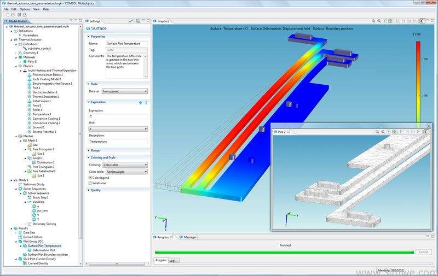This screenshot has height=276, width=438.
Task: Click the green progress bar
Action: [284, 252]
